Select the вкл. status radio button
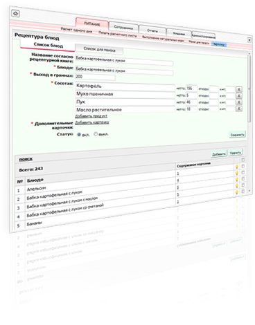255x325 pixels. click(x=79, y=134)
